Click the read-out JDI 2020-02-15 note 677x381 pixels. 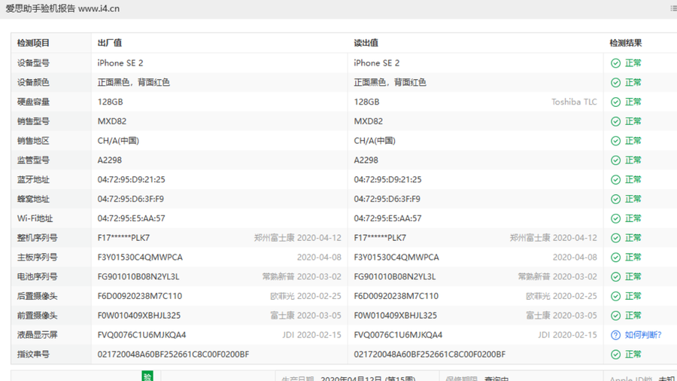(x=567, y=335)
